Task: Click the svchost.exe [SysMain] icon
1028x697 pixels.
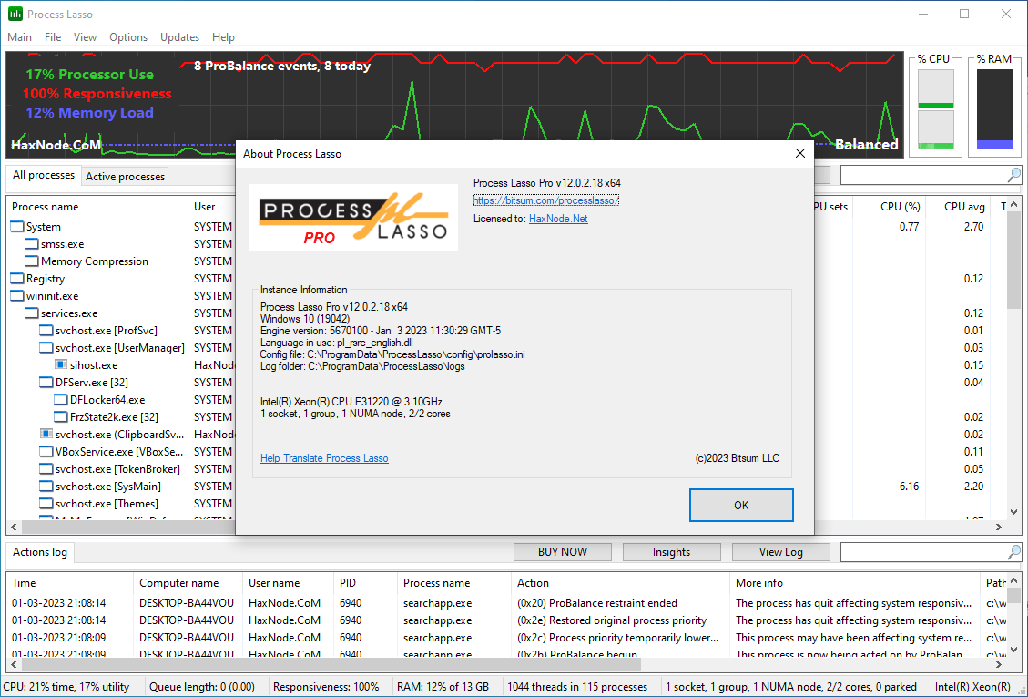Action: tap(46, 486)
